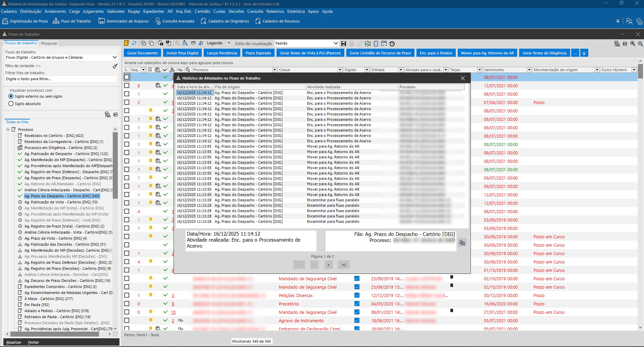
Task: Check the first row's selection checkbox
Action: pyautogui.click(x=127, y=77)
